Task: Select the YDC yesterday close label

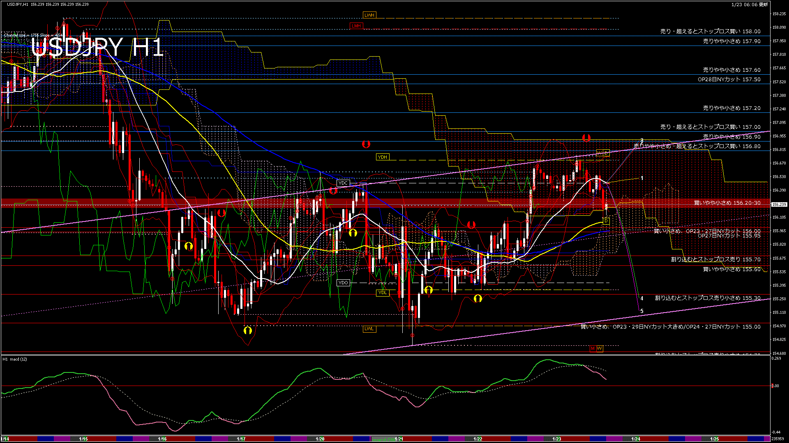Action: point(343,183)
